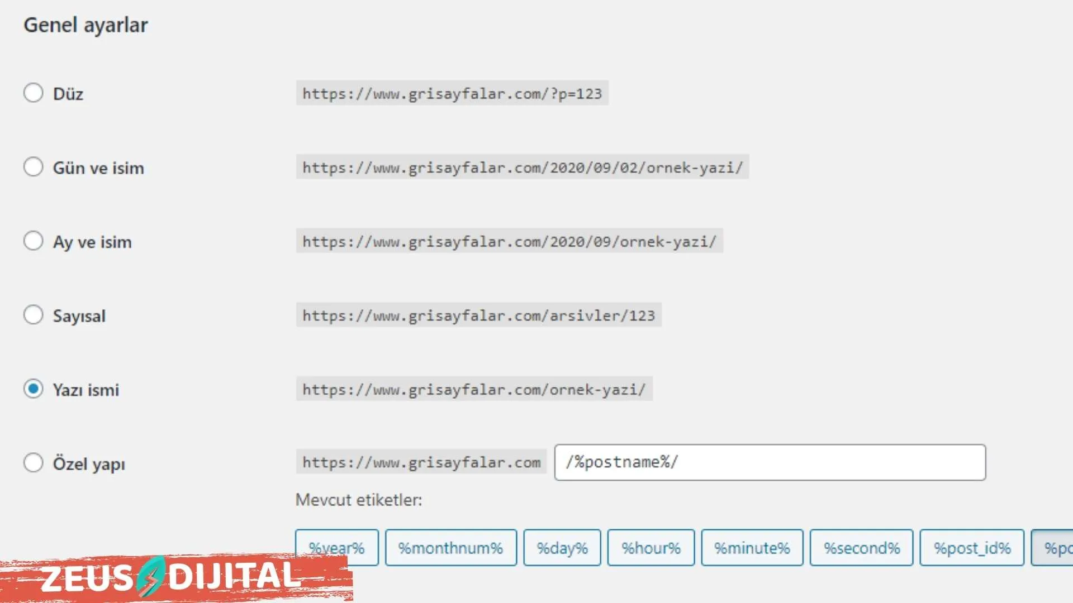Click the Genel ayarlar heading

(x=86, y=25)
